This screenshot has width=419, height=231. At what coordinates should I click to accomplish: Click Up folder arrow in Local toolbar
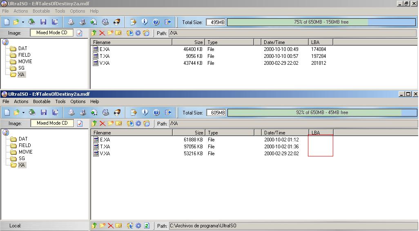[94, 226]
